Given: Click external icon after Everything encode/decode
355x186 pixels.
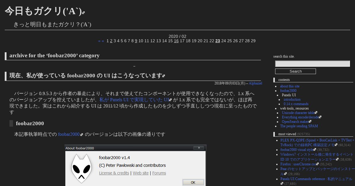Looking at the screenshot, I should [x=320, y=117].
